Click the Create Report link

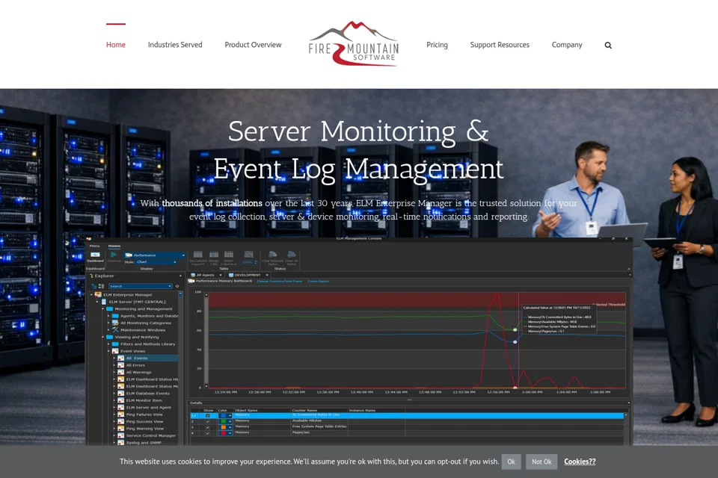319,282
